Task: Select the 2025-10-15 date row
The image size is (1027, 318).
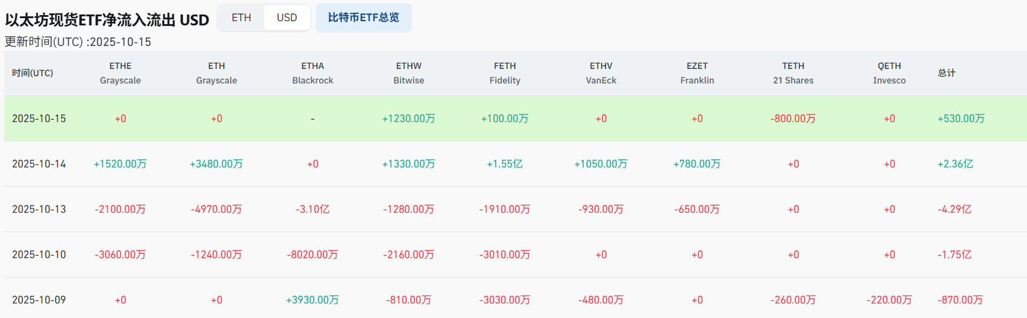Action: (39, 118)
